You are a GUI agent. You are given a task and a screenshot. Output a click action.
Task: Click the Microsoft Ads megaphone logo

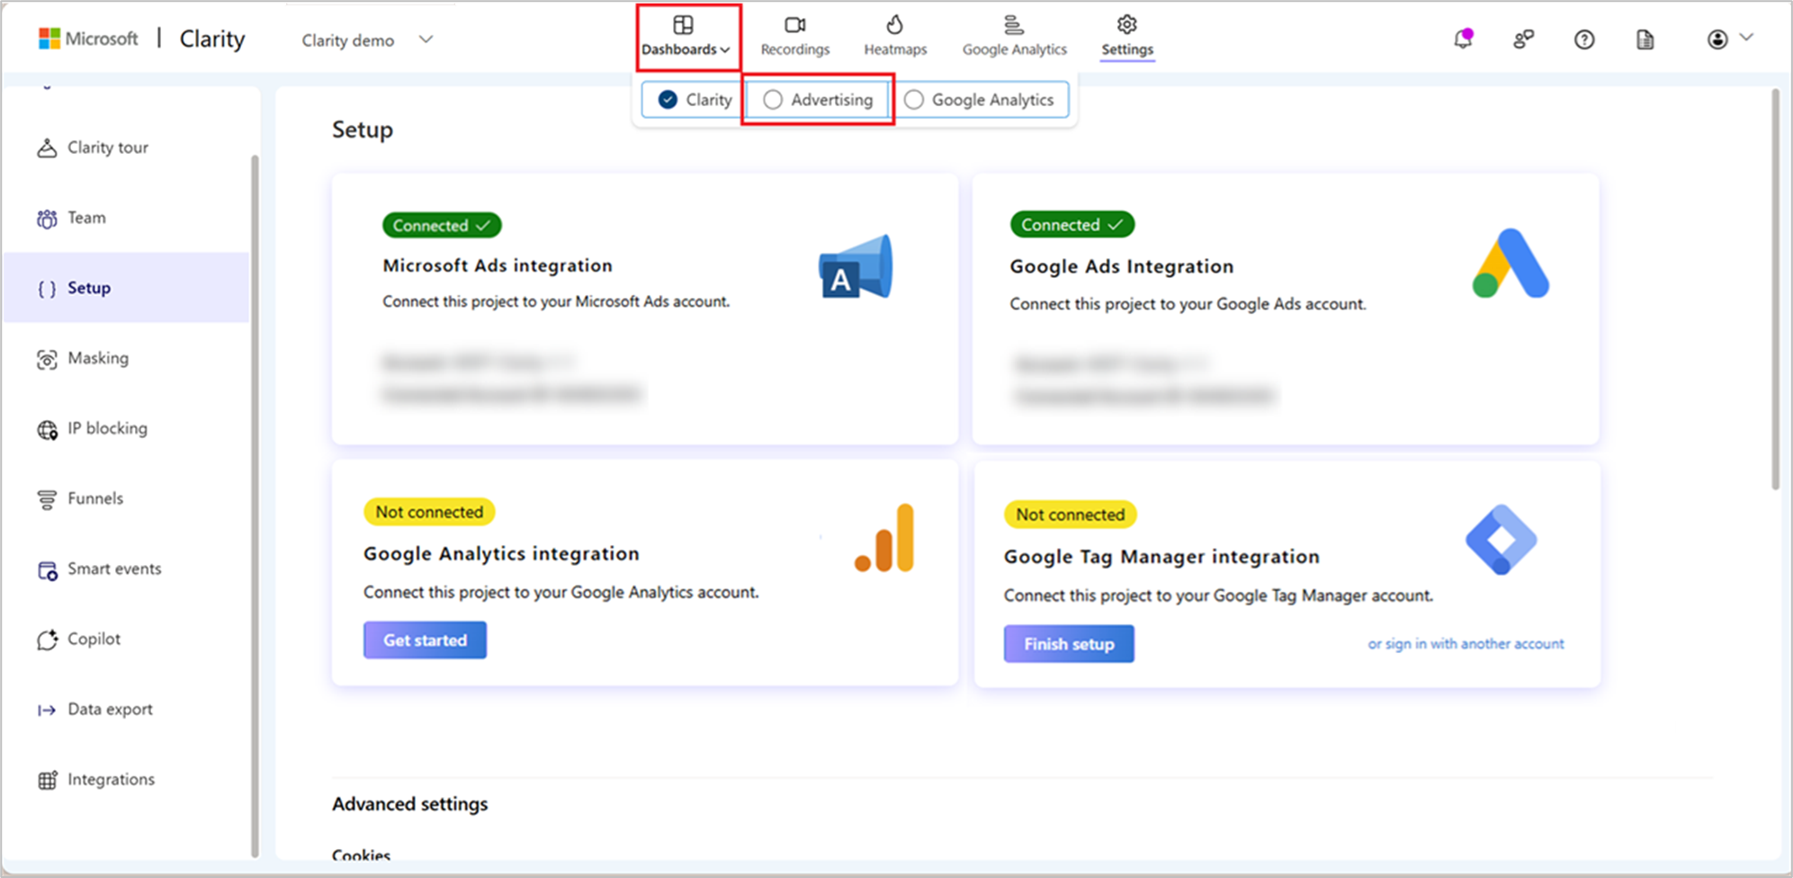click(x=856, y=267)
